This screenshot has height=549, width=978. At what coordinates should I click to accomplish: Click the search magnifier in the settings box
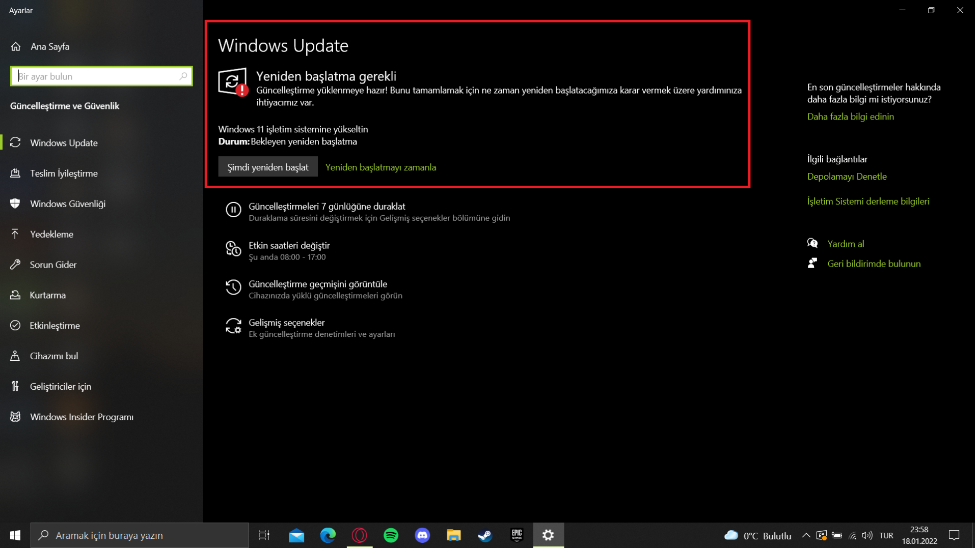click(x=183, y=76)
